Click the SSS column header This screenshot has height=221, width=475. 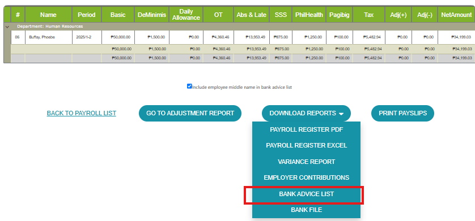[281, 15]
